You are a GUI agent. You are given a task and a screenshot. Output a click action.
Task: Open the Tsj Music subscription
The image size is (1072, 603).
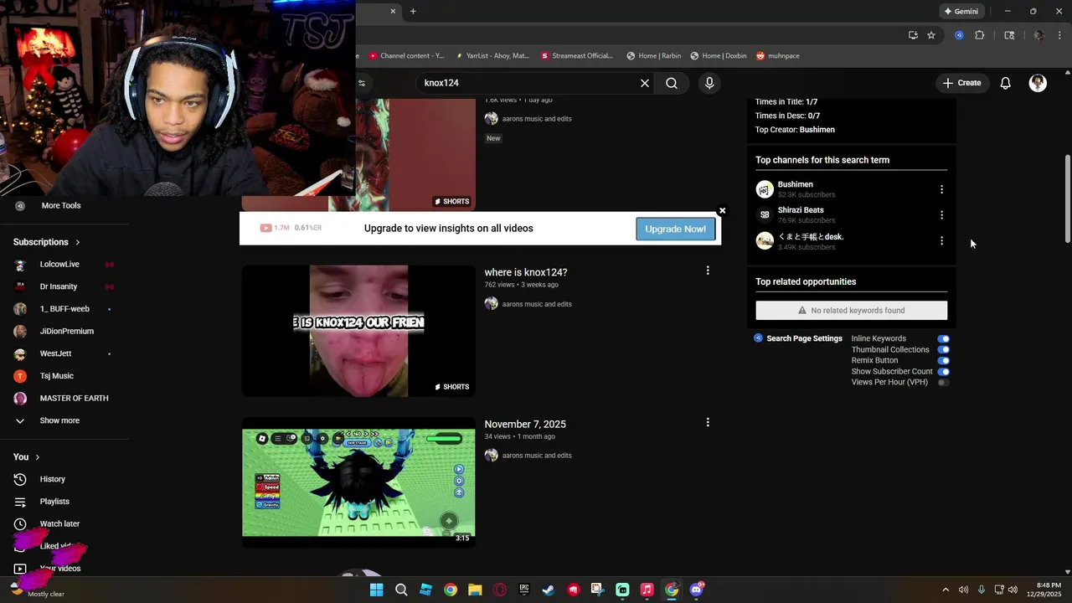point(57,376)
